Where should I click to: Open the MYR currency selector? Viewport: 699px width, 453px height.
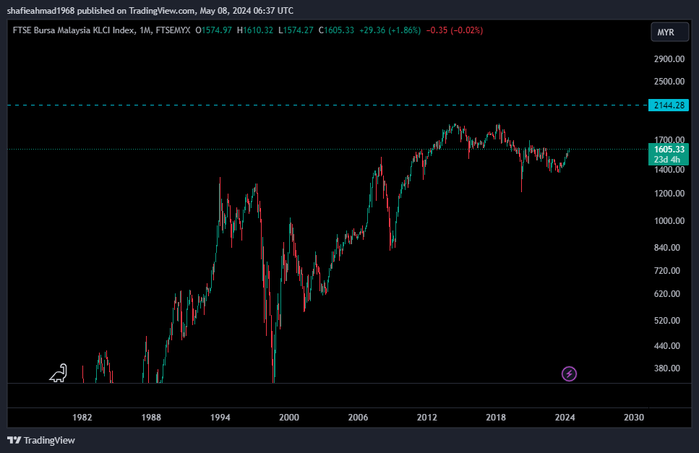pos(669,32)
